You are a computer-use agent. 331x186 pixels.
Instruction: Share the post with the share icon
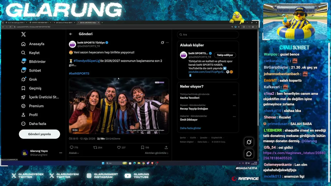coord(166,148)
